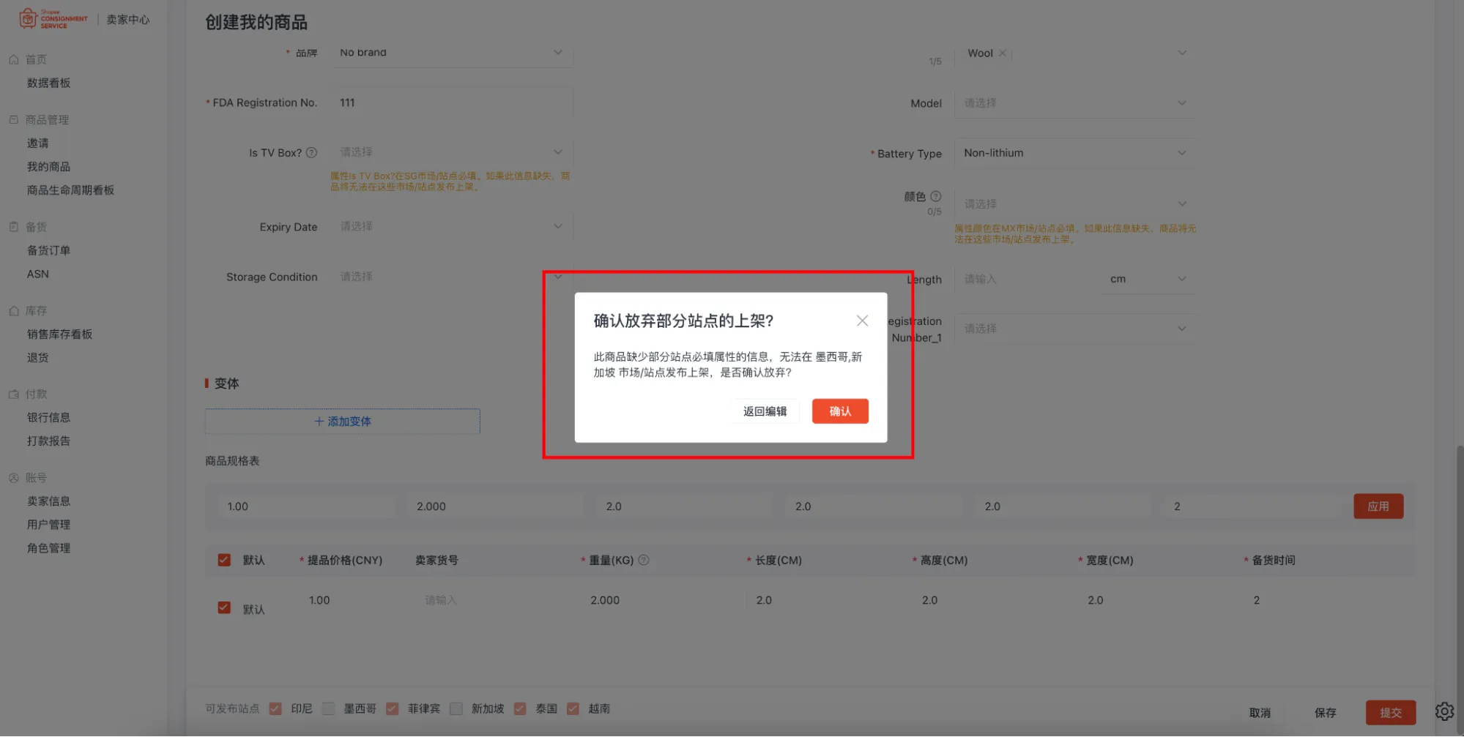Click 确认 to confirm abandoning sites
The image size is (1464, 737).
coord(839,411)
